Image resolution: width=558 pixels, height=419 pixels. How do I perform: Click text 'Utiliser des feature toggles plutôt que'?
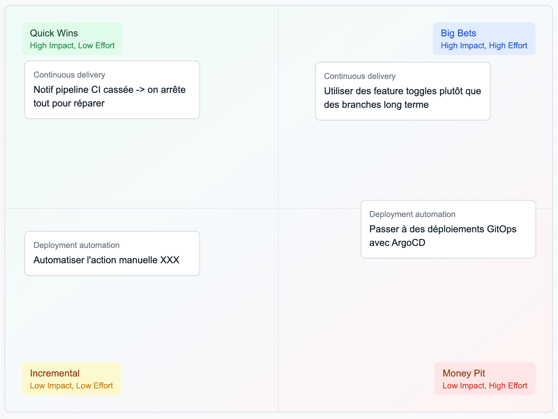[x=403, y=91]
